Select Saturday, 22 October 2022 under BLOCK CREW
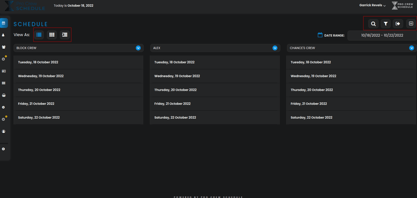This screenshot has height=198, width=417. (78, 117)
